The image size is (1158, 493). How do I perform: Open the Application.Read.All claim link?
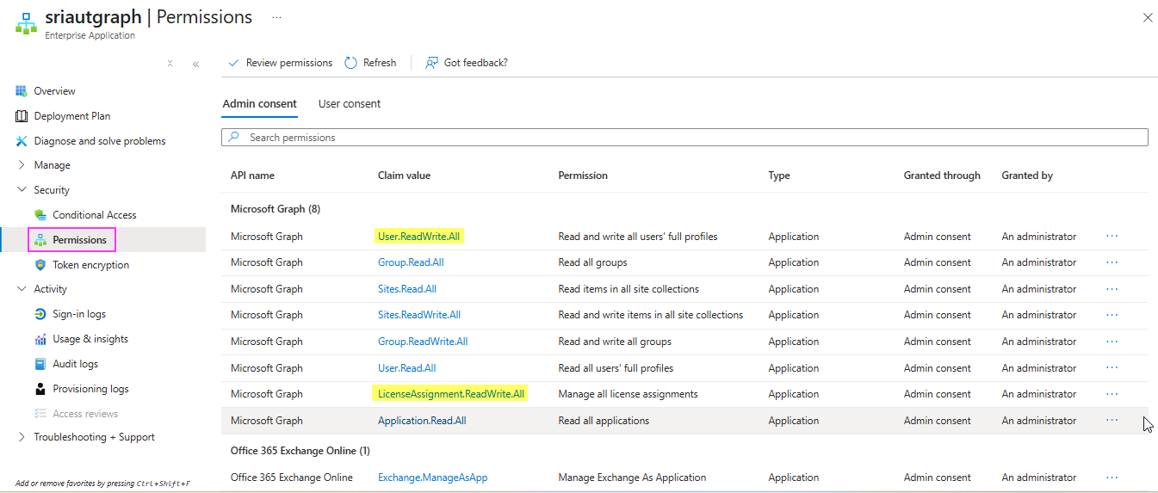tap(422, 421)
